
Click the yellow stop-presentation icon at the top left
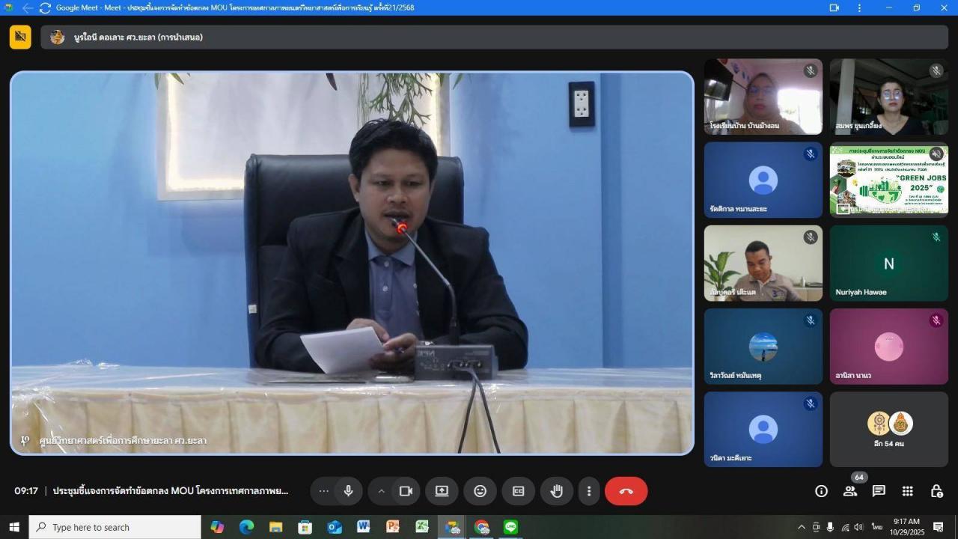coord(20,37)
